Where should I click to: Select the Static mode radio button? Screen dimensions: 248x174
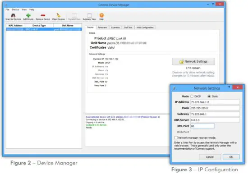point(209,96)
